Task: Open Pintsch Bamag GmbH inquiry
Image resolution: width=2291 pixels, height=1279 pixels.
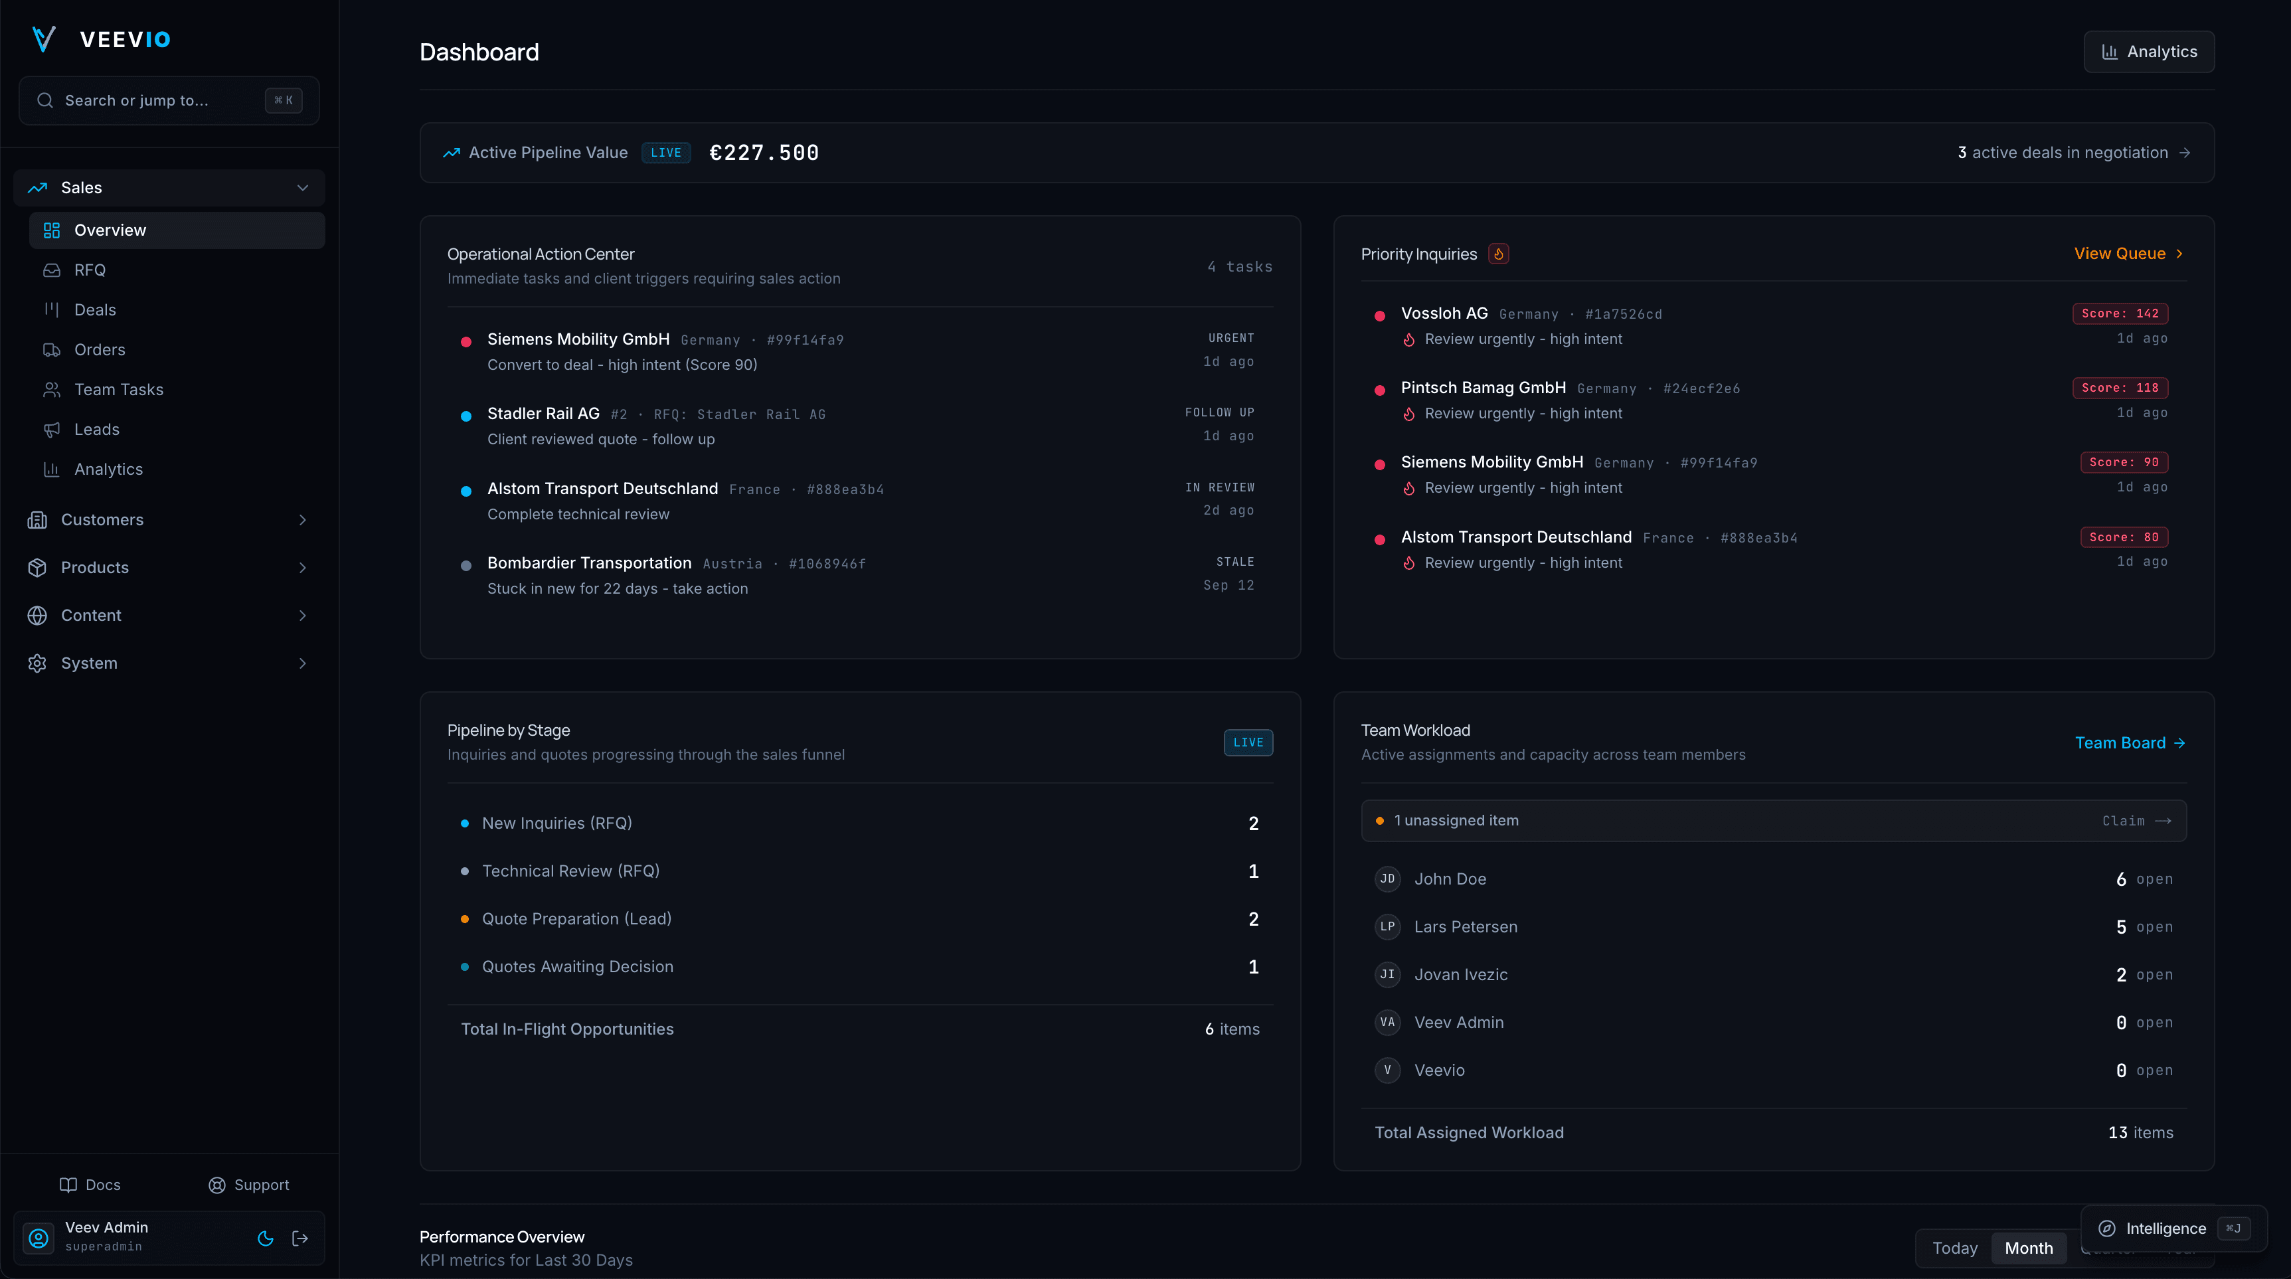Action: [1772, 401]
